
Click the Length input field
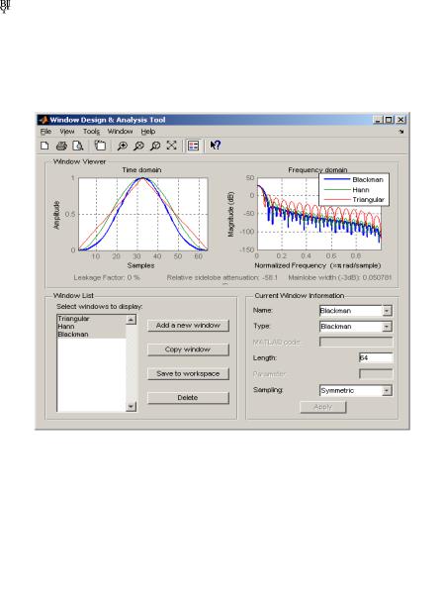click(376, 358)
